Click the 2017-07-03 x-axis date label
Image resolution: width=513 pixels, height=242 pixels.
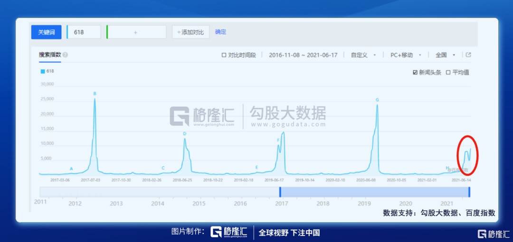tap(91, 179)
